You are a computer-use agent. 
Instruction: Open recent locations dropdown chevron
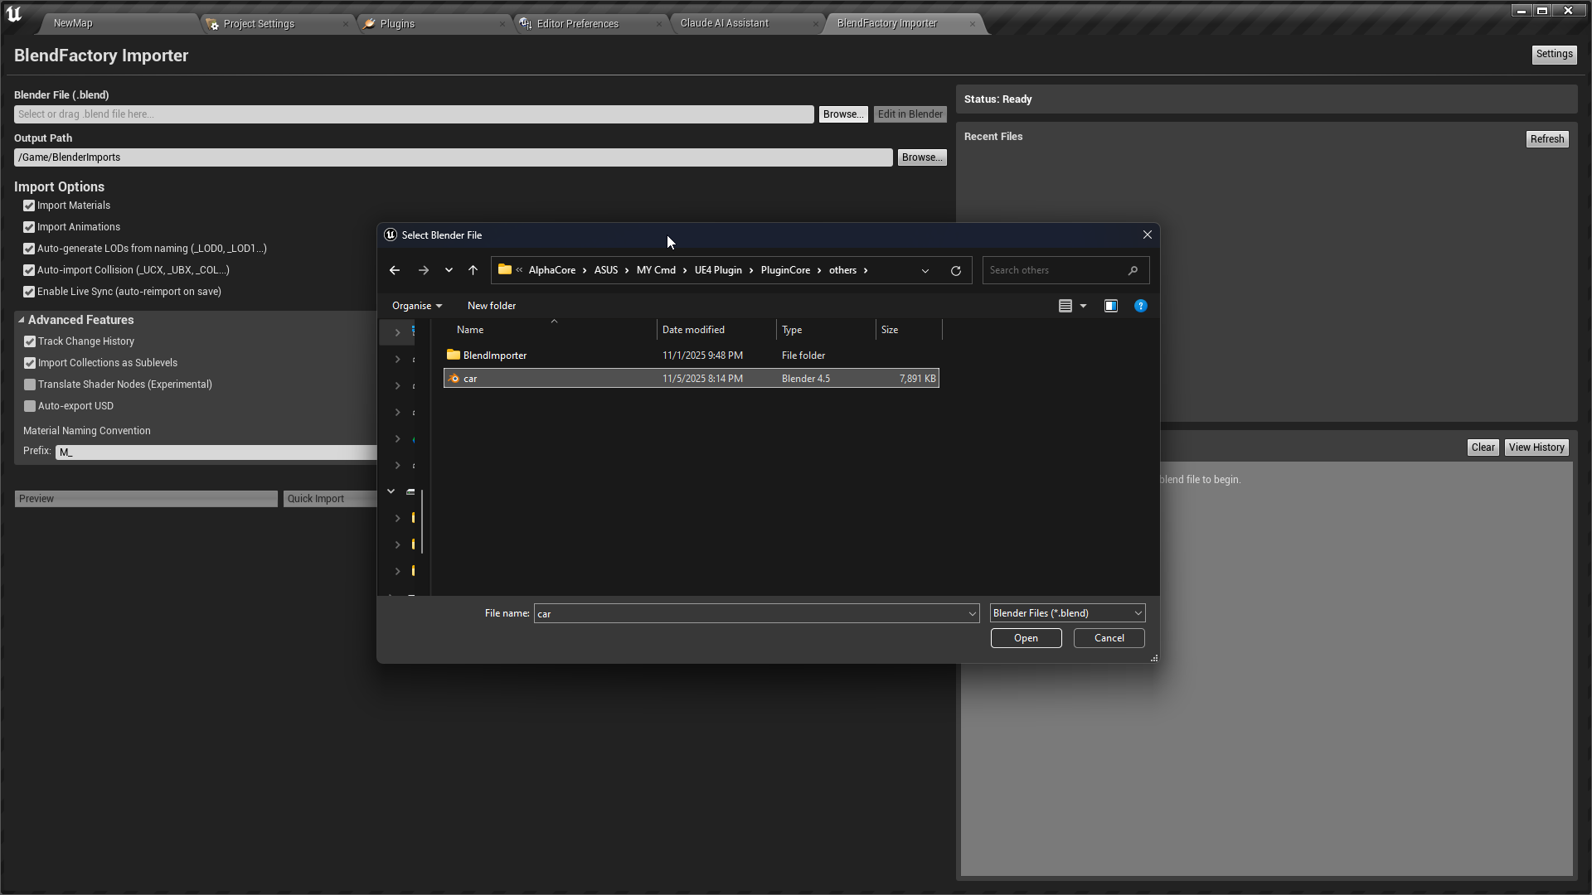pyautogui.click(x=449, y=270)
